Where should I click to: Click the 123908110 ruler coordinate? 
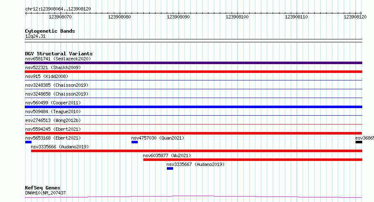click(x=296, y=17)
